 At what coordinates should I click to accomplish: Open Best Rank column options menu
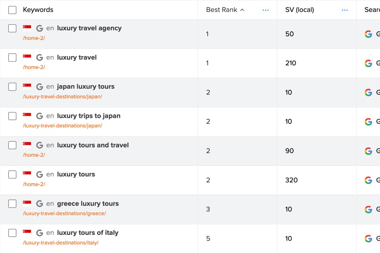coord(265,10)
